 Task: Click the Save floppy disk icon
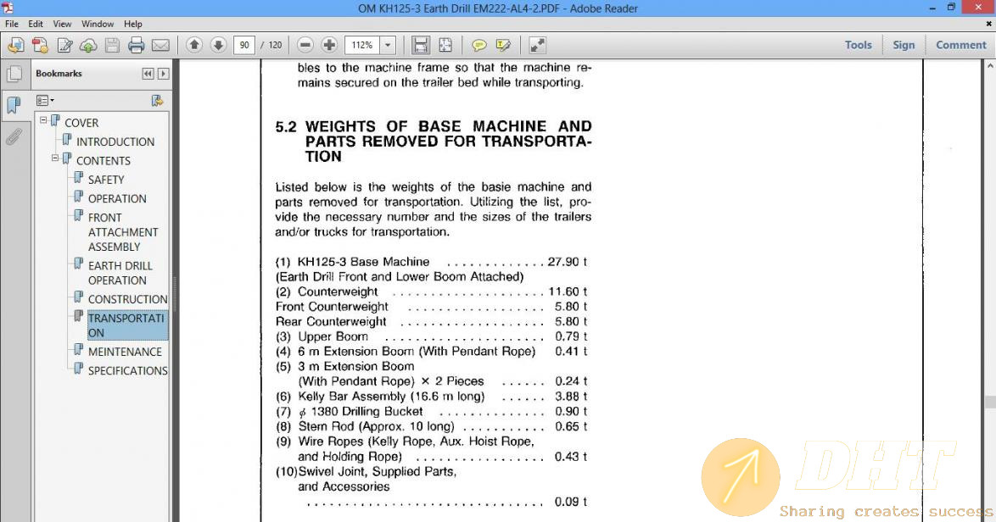tap(113, 45)
